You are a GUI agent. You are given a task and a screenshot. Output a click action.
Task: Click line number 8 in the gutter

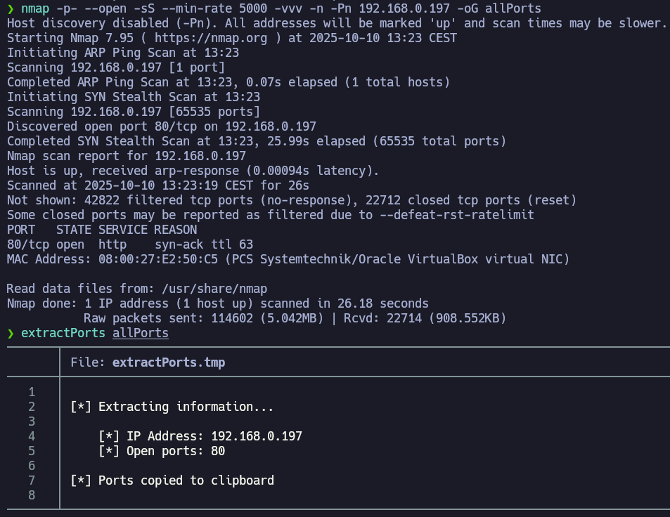32,495
